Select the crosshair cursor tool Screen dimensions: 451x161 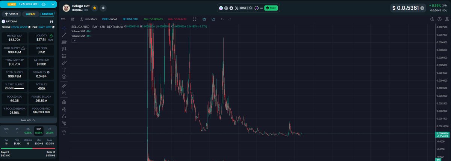64,28
